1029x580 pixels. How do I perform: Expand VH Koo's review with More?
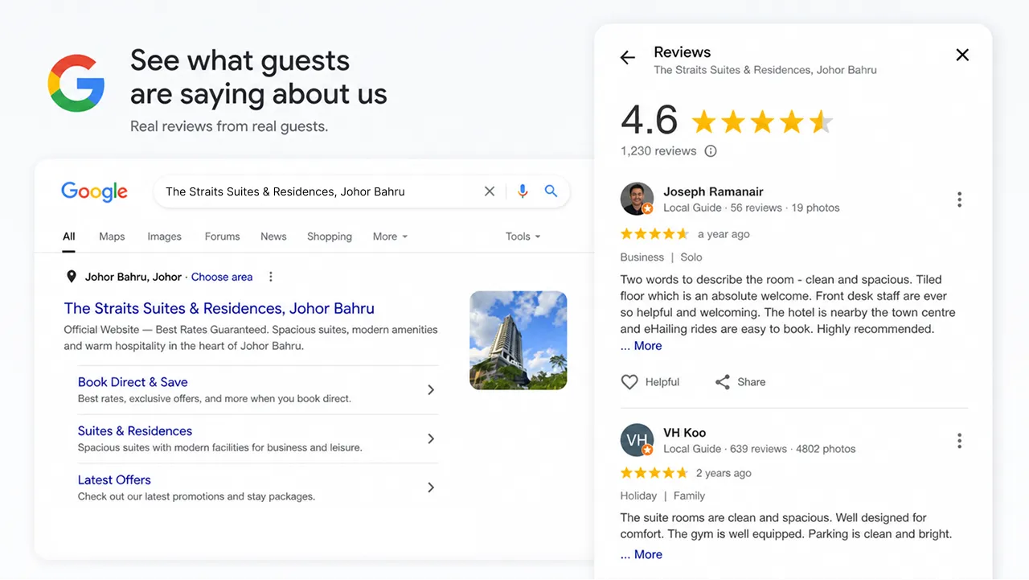[x=642, y=554]
